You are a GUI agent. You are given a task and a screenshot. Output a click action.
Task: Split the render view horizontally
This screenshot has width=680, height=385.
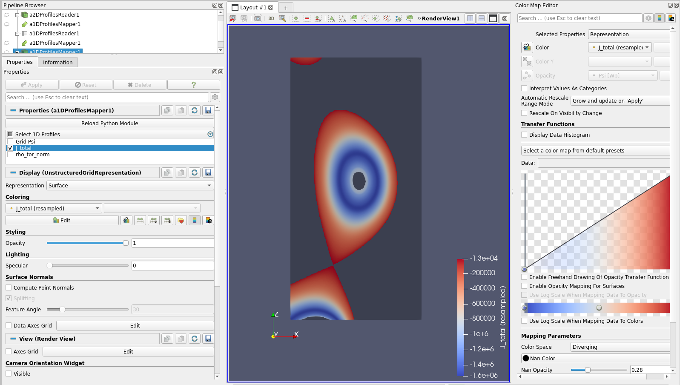click(470, 18)
